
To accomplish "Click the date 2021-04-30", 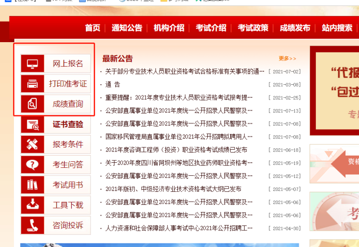I will coord(285,228).
